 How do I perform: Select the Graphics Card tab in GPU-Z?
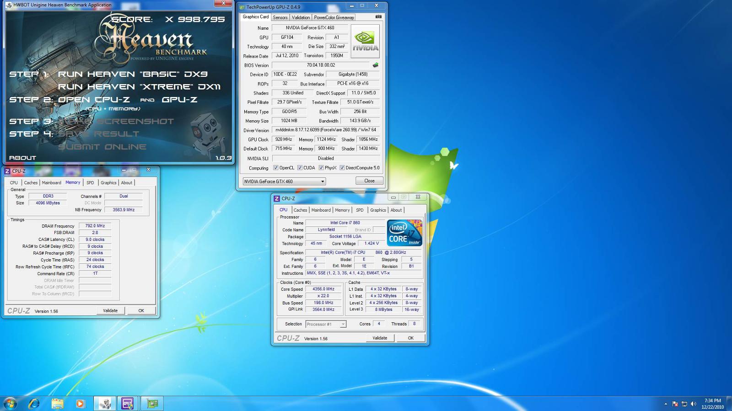pyautogui.click(x=256, y=17)
